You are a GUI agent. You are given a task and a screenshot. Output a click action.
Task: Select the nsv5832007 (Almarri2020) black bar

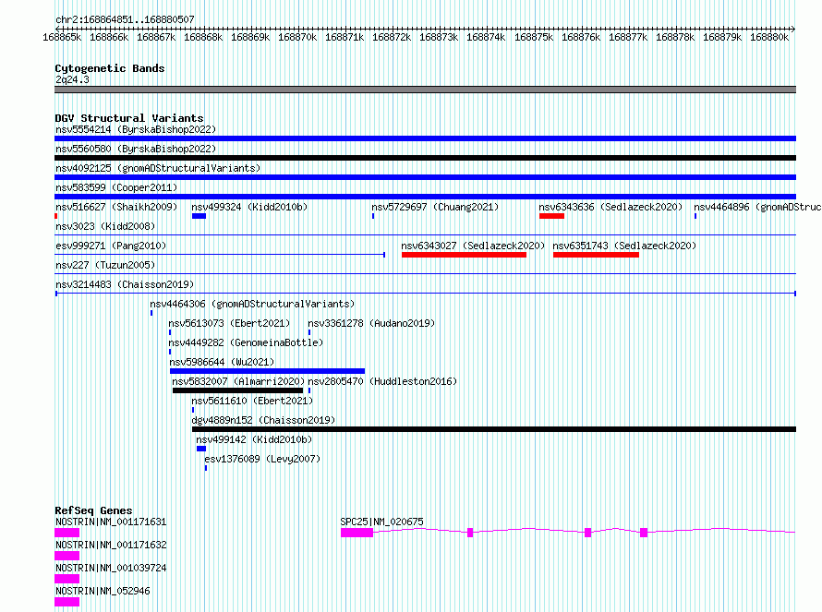coord(238,390)
